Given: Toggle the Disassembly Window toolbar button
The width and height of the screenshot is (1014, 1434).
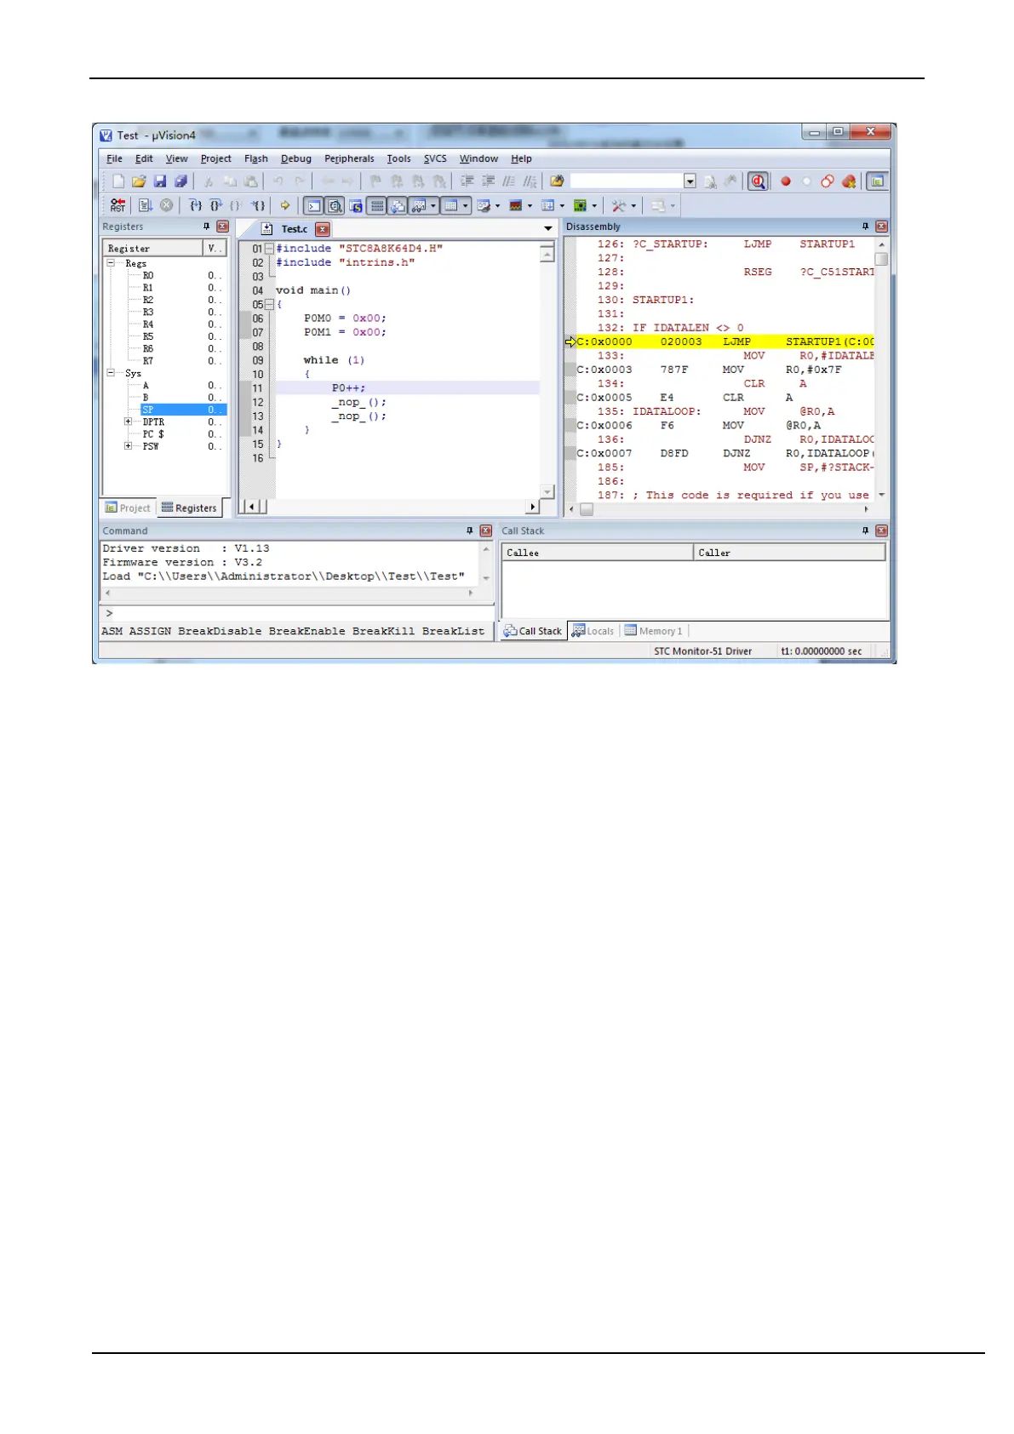Looking at the screenshot, I should click(x=335, y=205).
